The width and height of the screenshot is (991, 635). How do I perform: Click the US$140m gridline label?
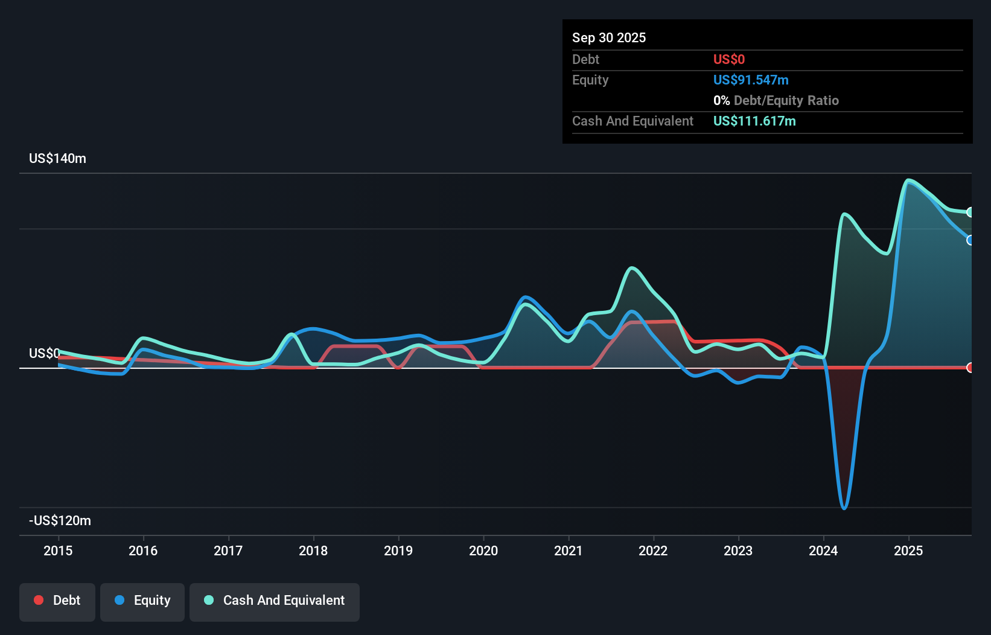[57, 158]
